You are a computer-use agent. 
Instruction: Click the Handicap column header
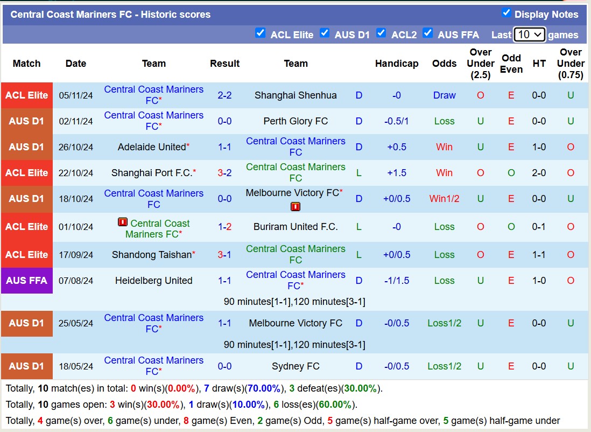point(397,64)
